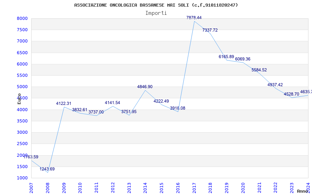
Task: Click x-axis year 2013
Action: 129,188
